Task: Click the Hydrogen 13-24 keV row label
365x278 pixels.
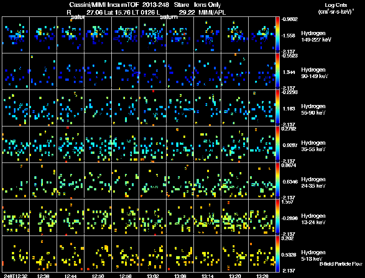Action: pyautogui.click(x=313, y=219)
